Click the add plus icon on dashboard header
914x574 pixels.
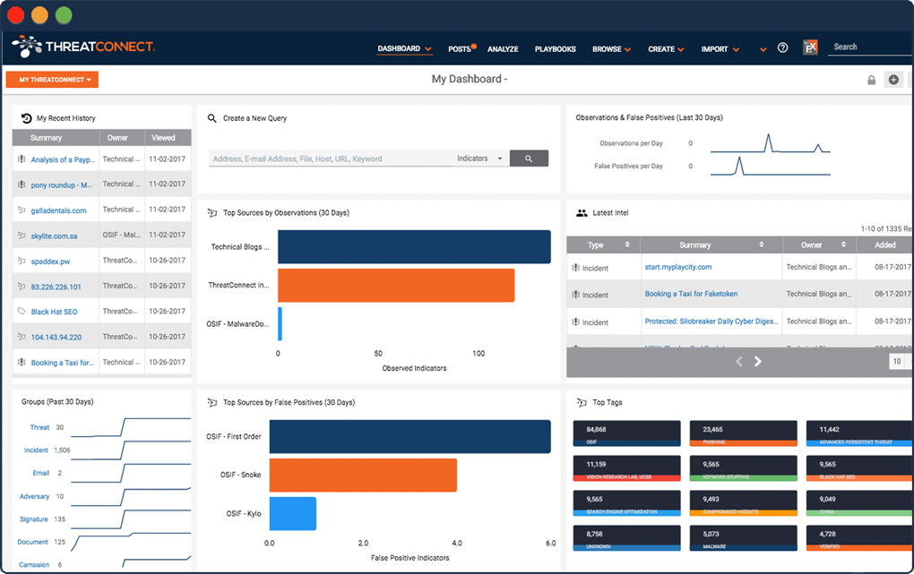coord(893,80)
